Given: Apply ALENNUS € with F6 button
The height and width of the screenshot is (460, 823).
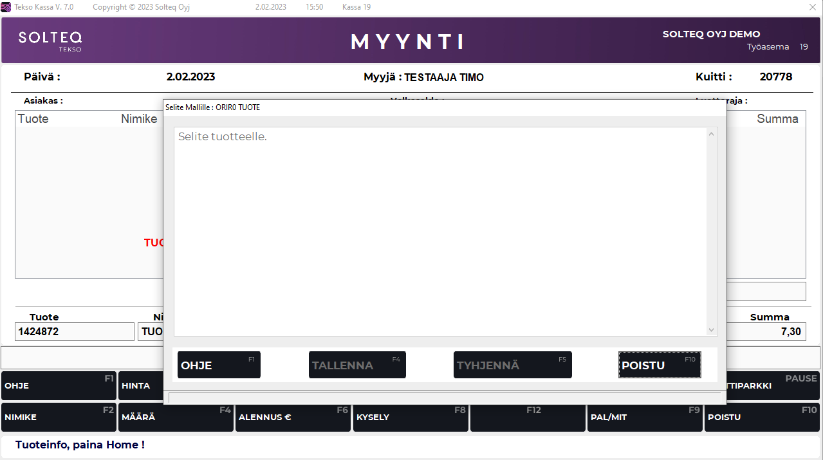Looking at the screenshot, I should pos(293,417).
